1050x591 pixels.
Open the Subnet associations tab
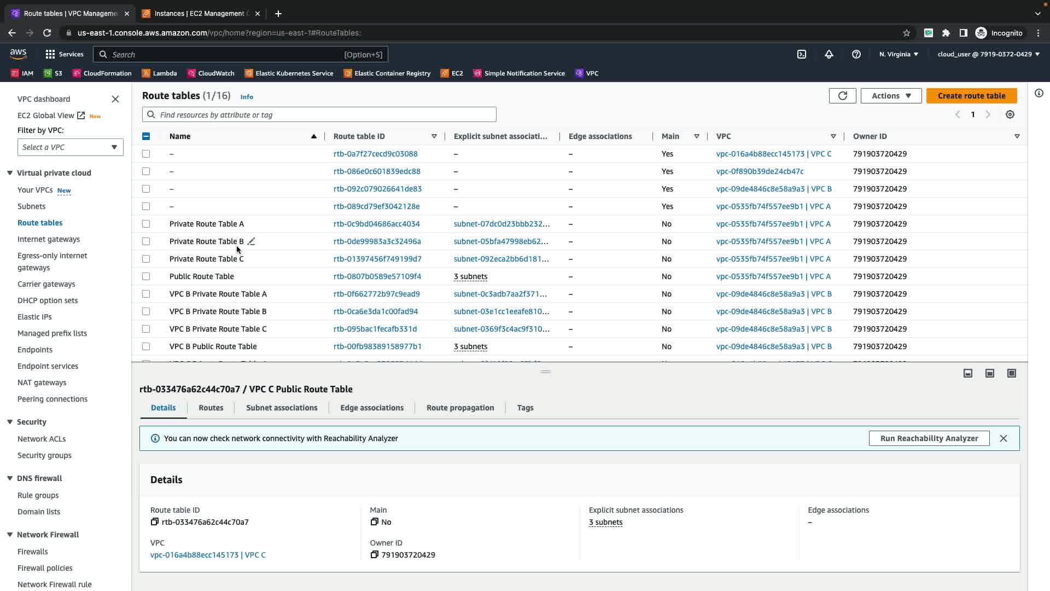coord(281,408)
